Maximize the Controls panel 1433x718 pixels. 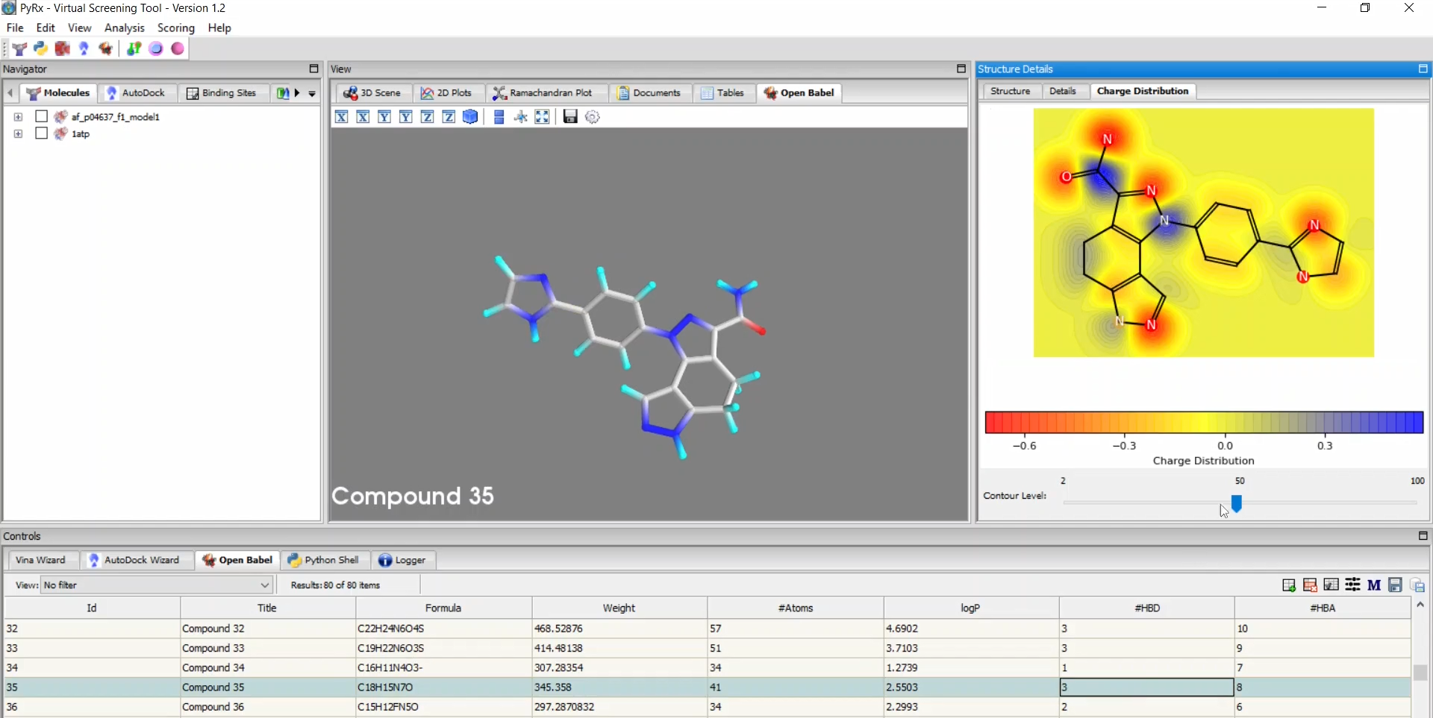[x=1423, y=535]
